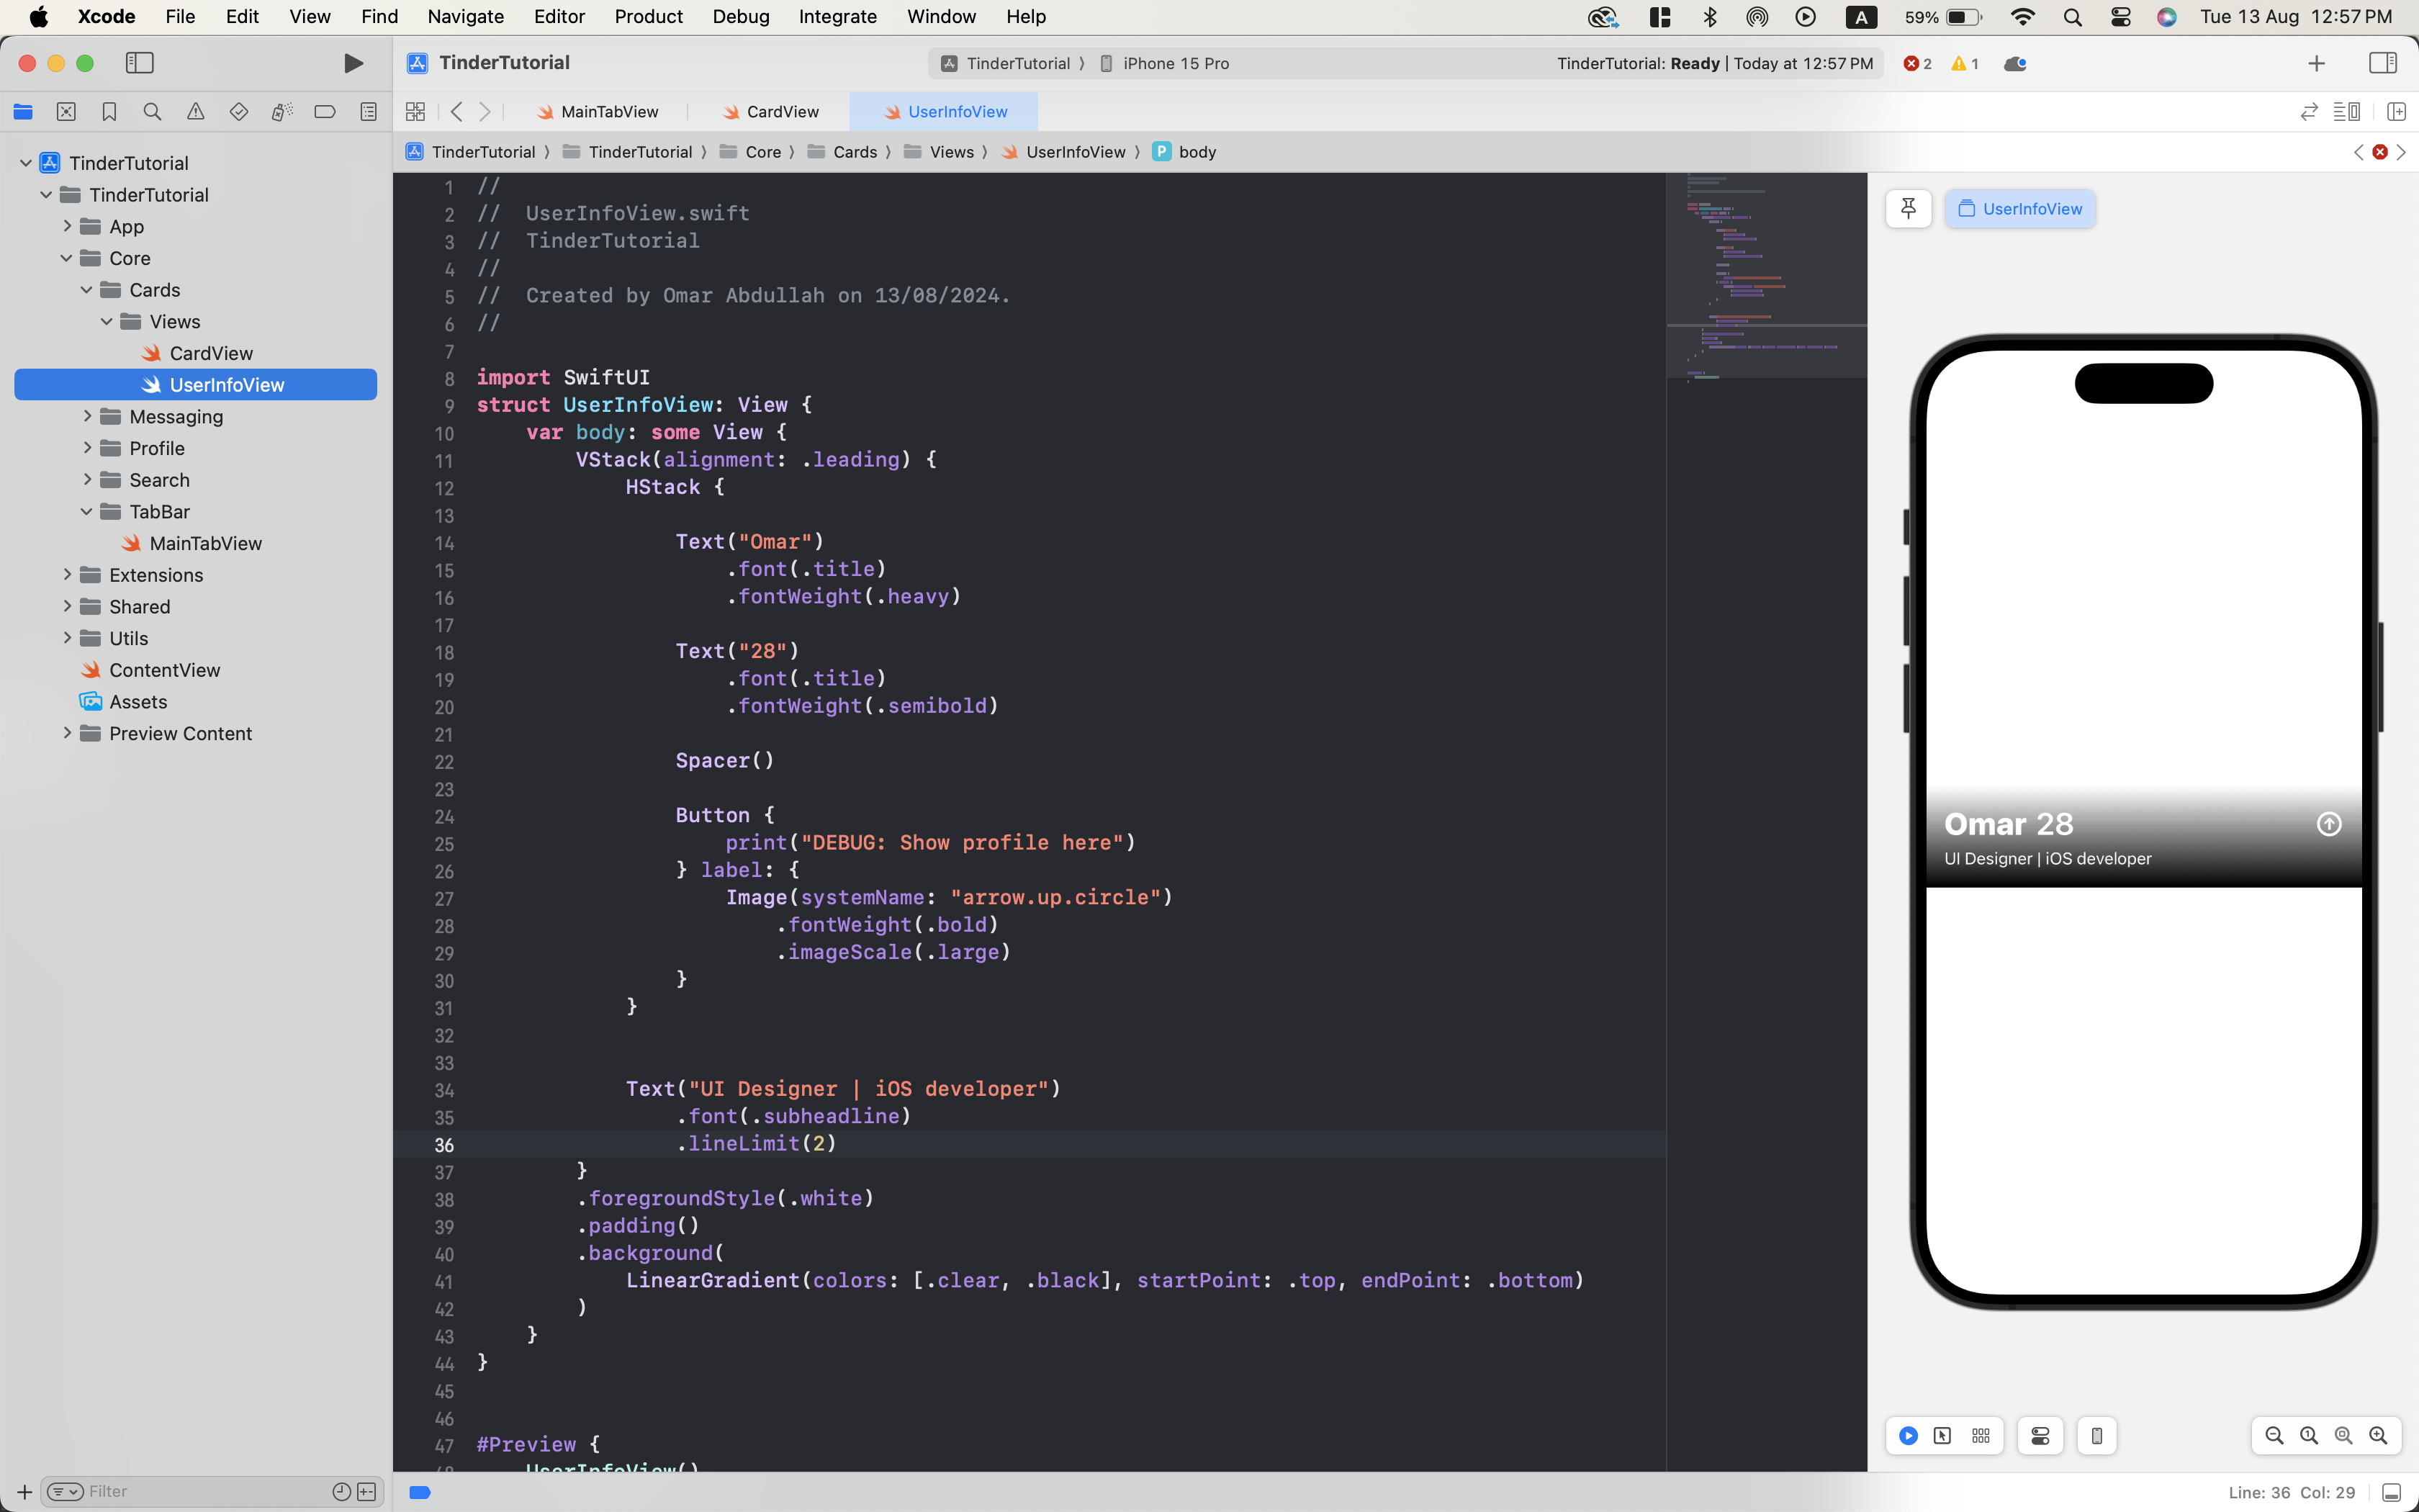The width and height of the screenshot is (2419, 1512).
Task: Open the Product menu
Action: [x=648, y=17]
